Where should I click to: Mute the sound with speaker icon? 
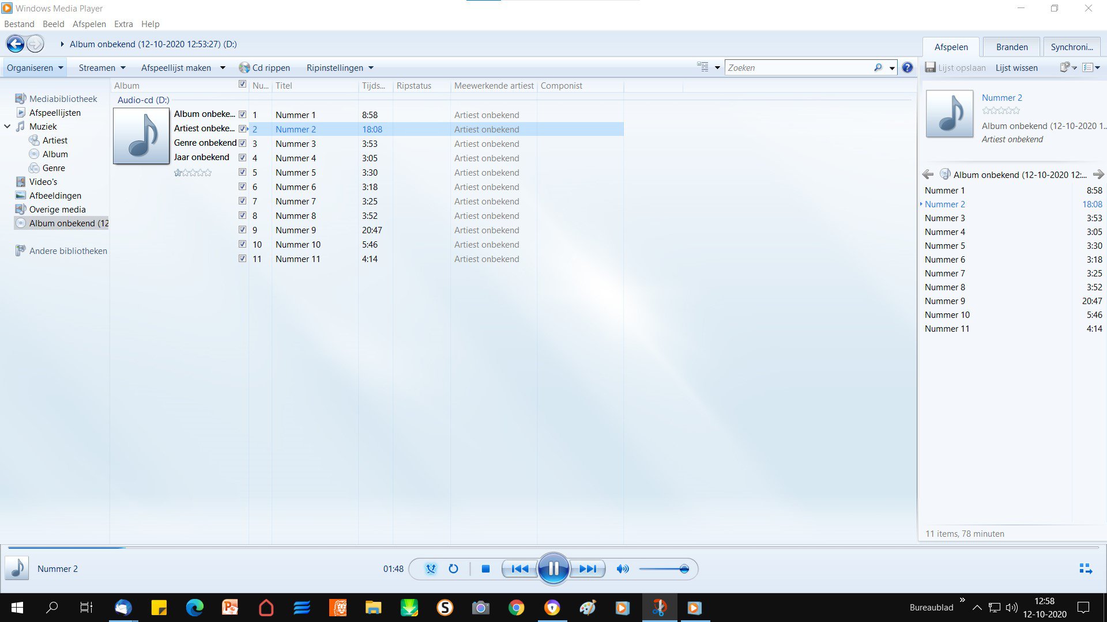[623, 569]
